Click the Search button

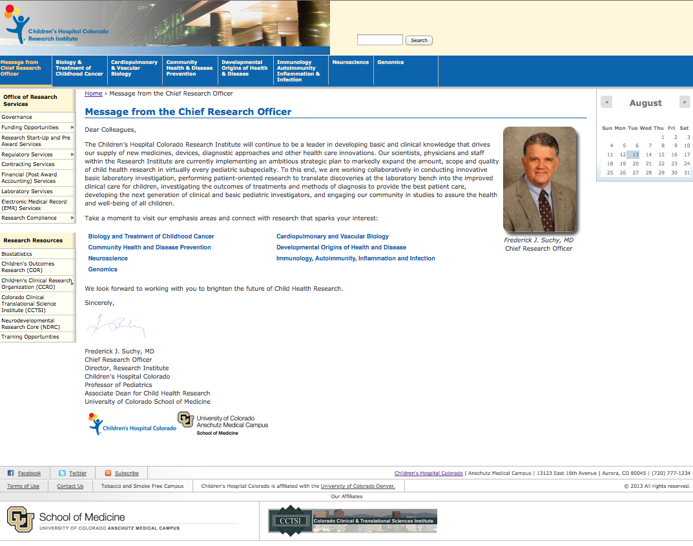coord(419,40)
